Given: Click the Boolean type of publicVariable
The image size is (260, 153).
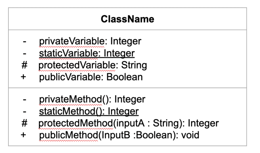Looking at the screenshot, I should [x=124, y=77].
